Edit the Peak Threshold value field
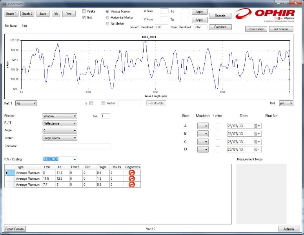 tap(200, 27)
